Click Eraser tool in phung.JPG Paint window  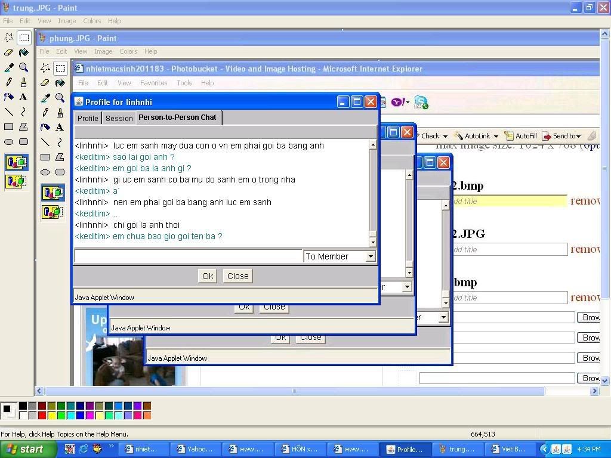[45, 83]
